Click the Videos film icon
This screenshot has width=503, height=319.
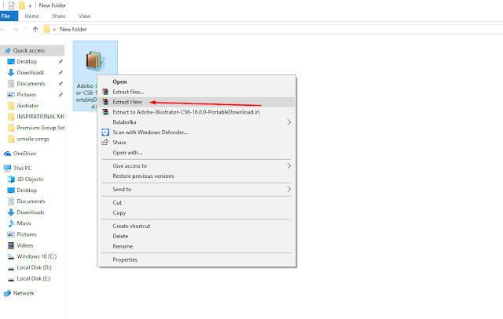click(x=11, y=245)
